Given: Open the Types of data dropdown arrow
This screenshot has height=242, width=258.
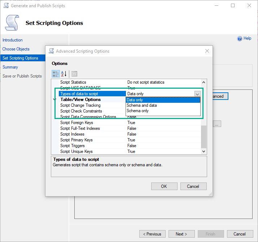Looking at the screenshot, I should coord(197,94).
